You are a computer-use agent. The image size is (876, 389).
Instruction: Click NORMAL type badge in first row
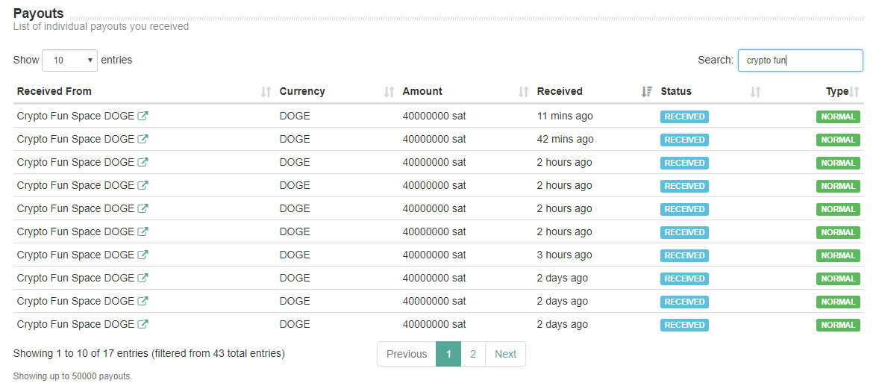coord(838,117)
